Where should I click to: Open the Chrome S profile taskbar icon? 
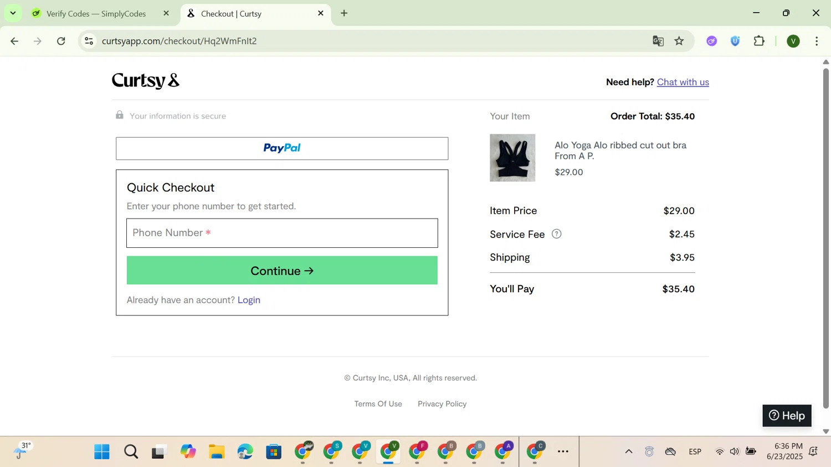[x=333, y=452]
